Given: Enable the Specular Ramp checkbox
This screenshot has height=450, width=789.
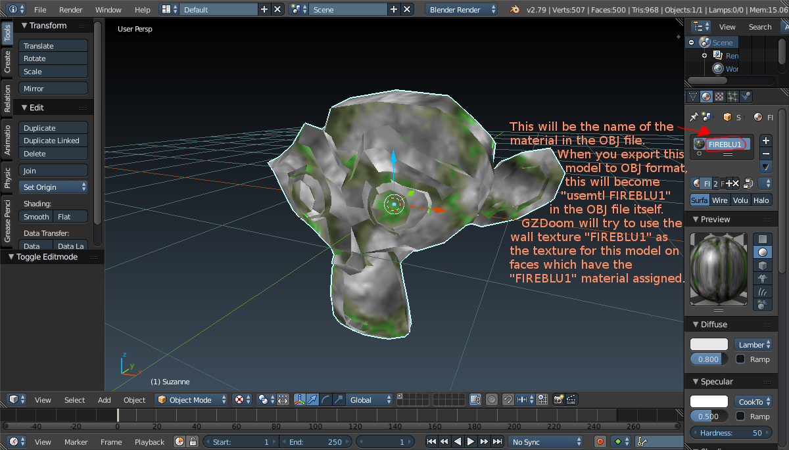Looking at the screenshot, I should click(x=740, y=416).
